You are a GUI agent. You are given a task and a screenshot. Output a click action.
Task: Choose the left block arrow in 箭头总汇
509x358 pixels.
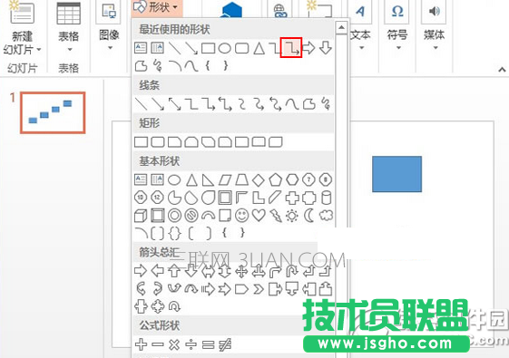pos(158,270)
